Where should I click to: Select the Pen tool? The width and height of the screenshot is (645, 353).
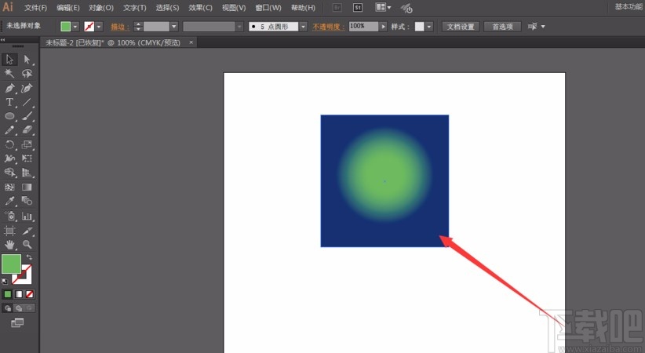click(x=9, y=88)
